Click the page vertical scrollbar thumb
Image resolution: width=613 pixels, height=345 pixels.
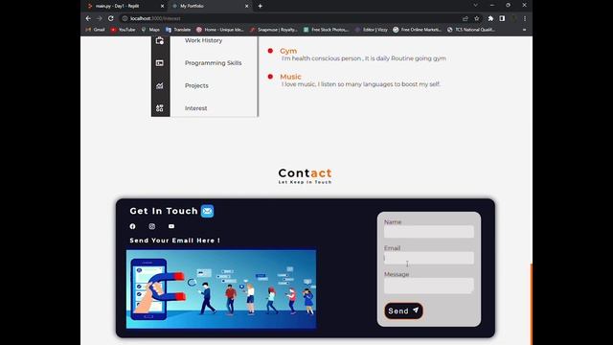(532, 305)
